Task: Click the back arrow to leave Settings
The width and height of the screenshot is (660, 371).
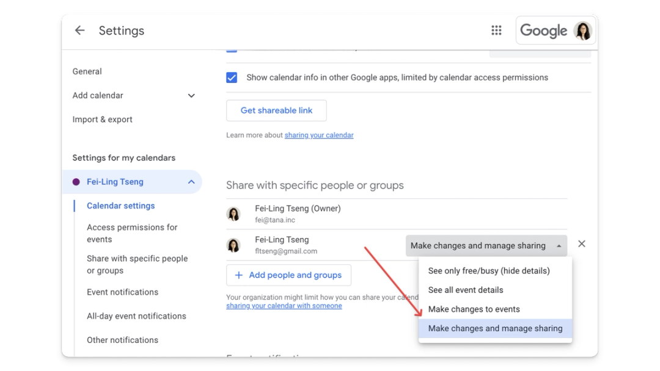Action: tap(80, 30)
